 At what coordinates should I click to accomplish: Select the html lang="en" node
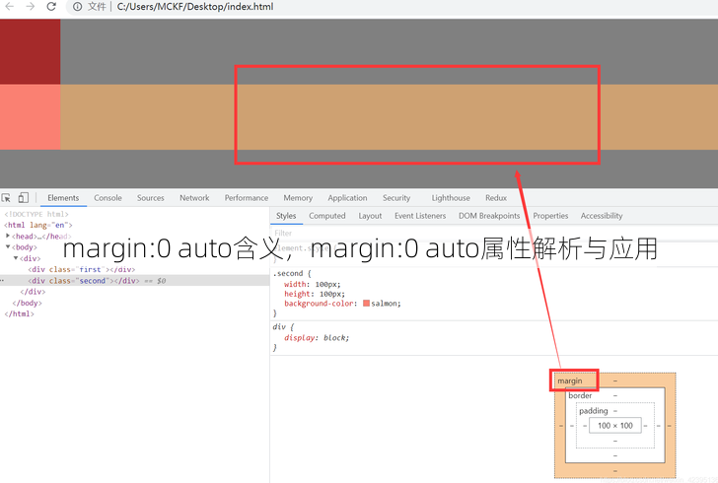[x=38, y=225]
